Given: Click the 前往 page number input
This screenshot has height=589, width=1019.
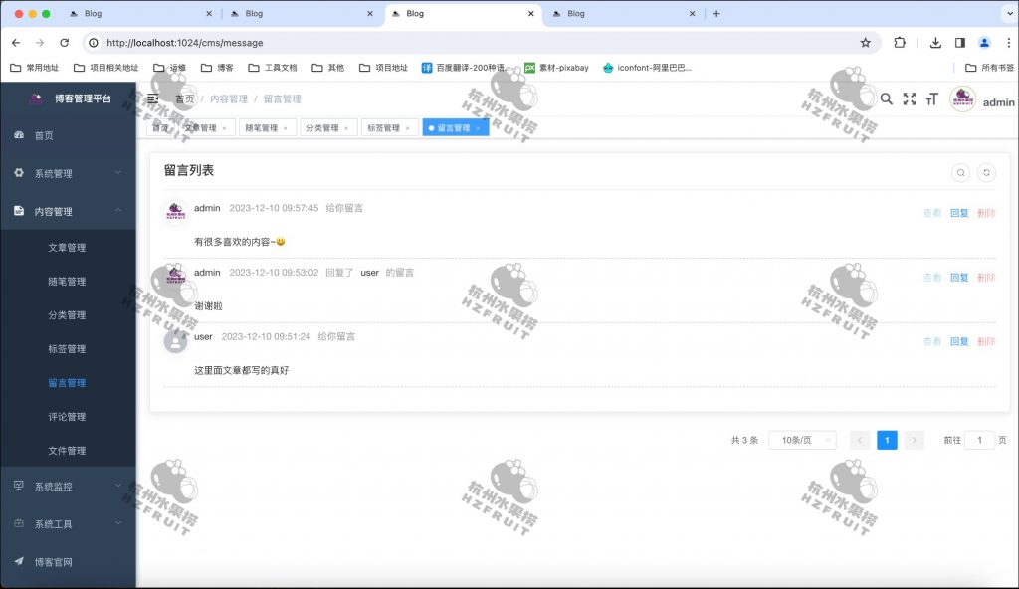Looking at the screenshot, I should click(x=977, y=440).
